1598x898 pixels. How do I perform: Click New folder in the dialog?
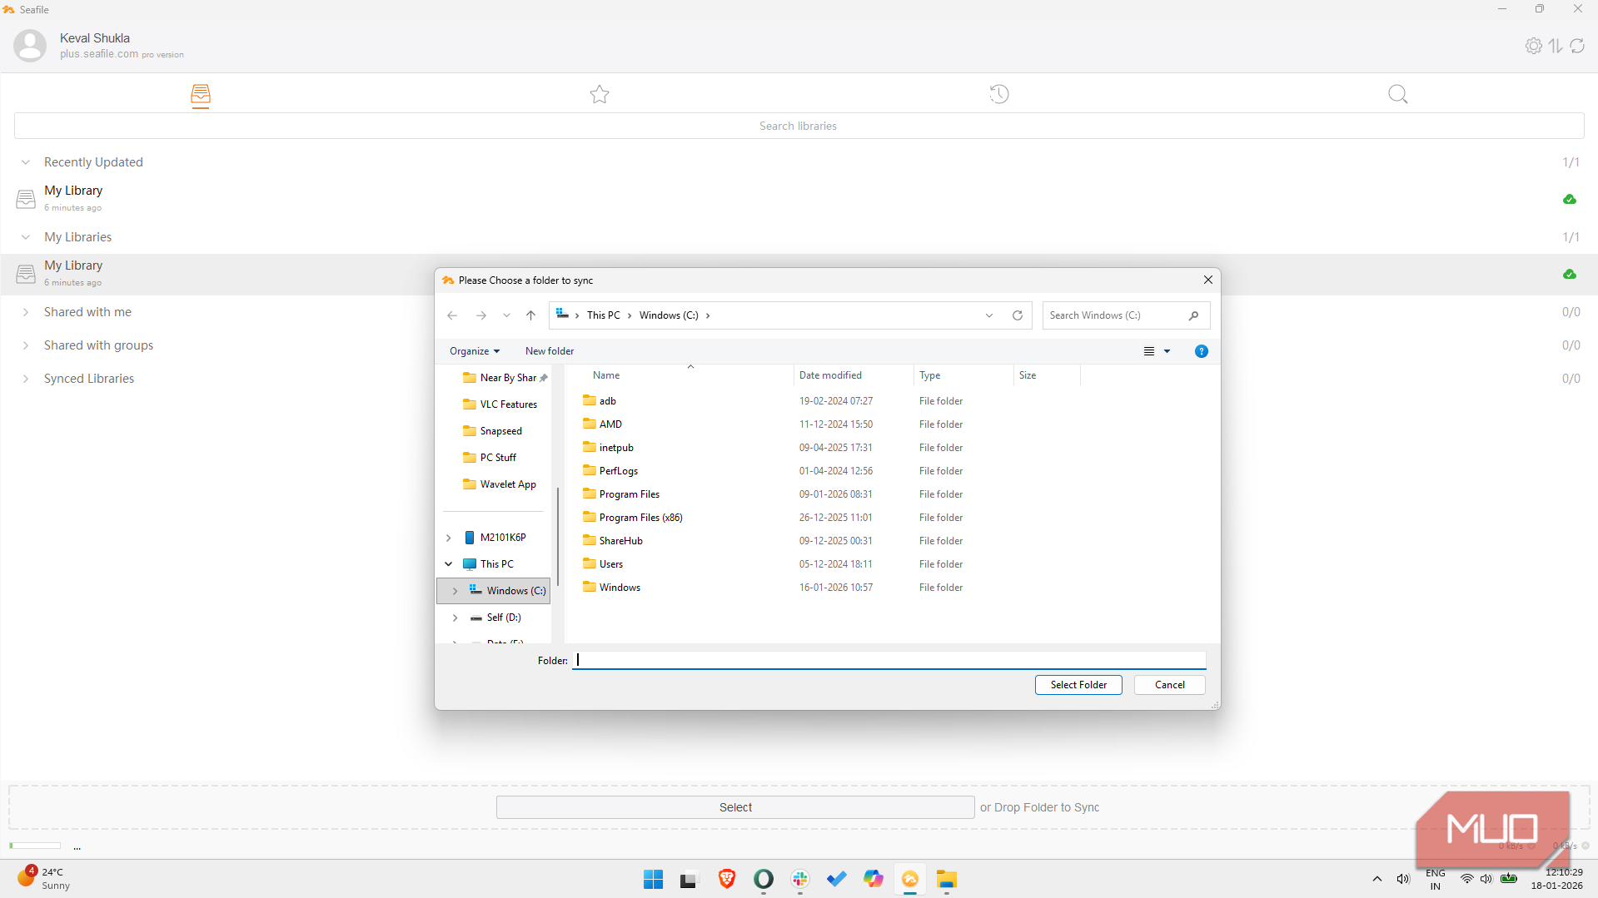(550, 351)
